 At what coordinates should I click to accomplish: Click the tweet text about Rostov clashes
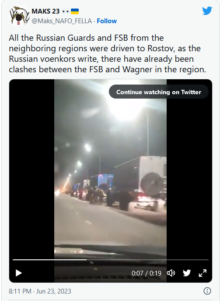[107, 54]
